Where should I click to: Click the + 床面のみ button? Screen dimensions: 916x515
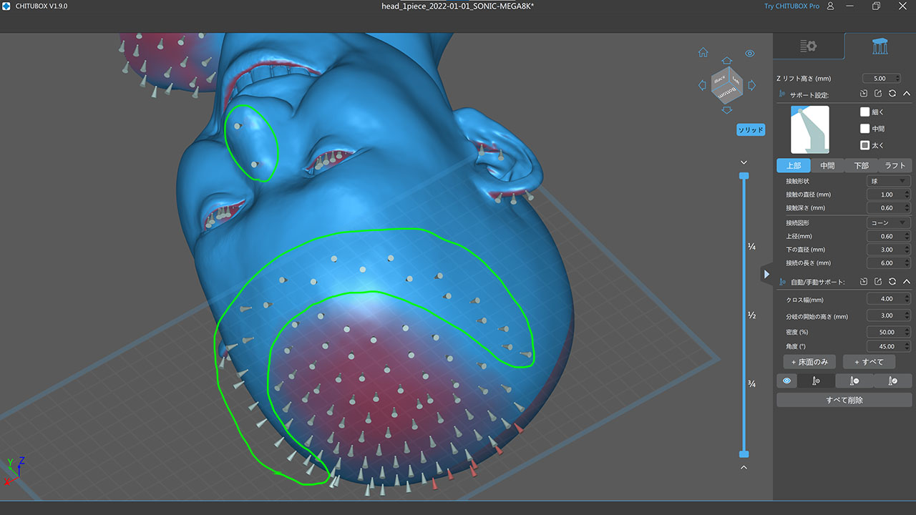809,362
